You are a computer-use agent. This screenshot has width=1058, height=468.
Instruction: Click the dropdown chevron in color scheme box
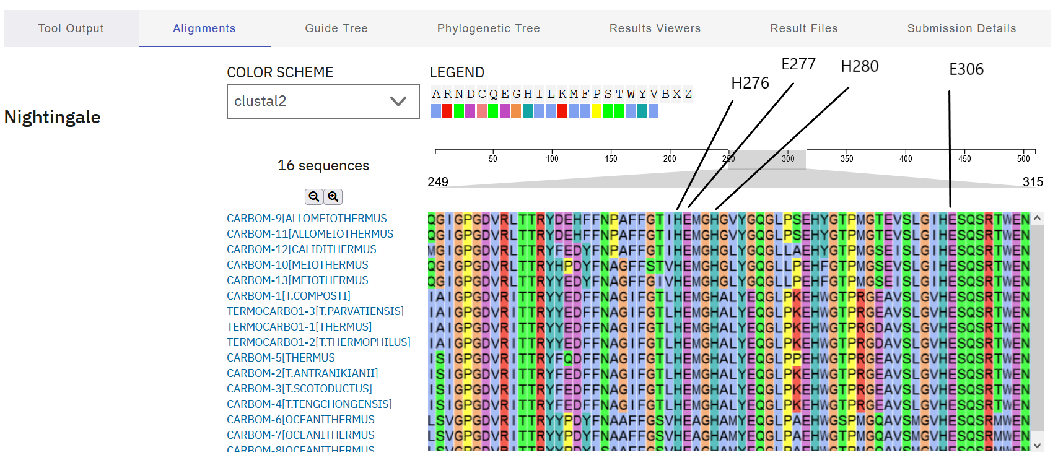pos(398,102)
